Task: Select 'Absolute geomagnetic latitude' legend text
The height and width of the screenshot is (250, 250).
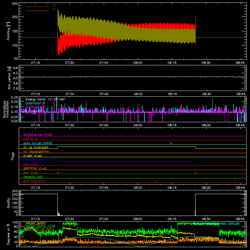Action: [216, 223]
